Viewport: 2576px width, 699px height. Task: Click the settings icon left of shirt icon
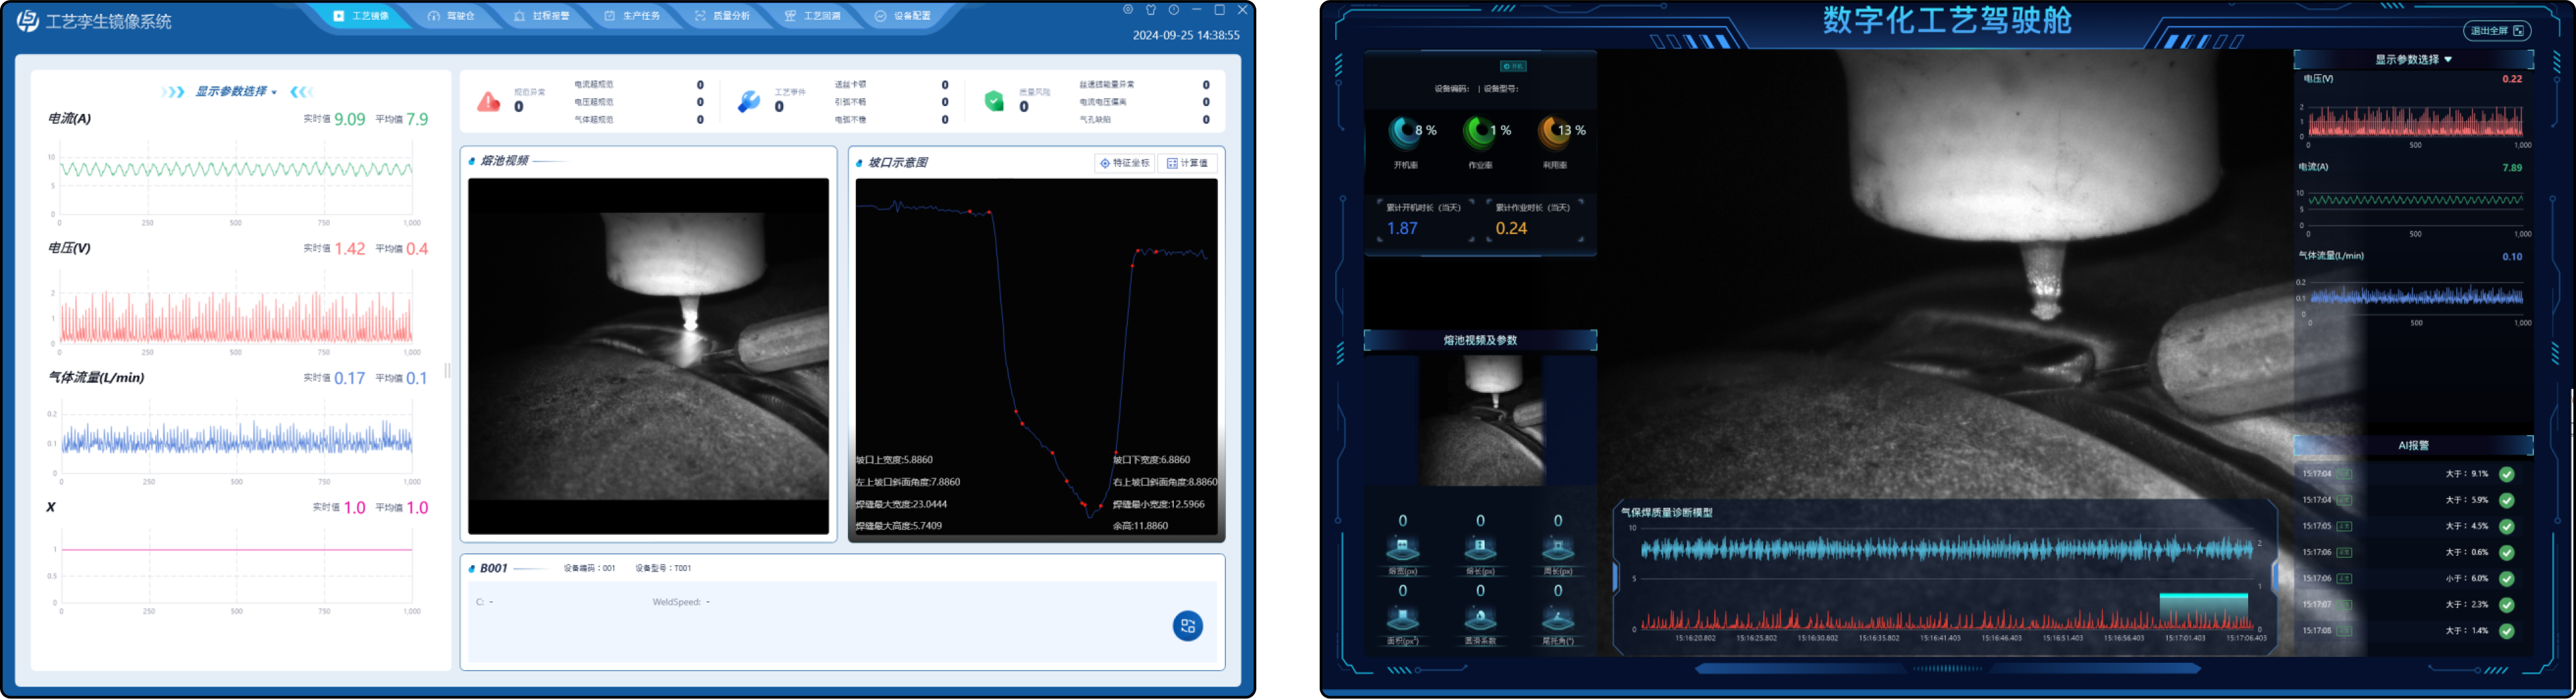(1128, 10)
